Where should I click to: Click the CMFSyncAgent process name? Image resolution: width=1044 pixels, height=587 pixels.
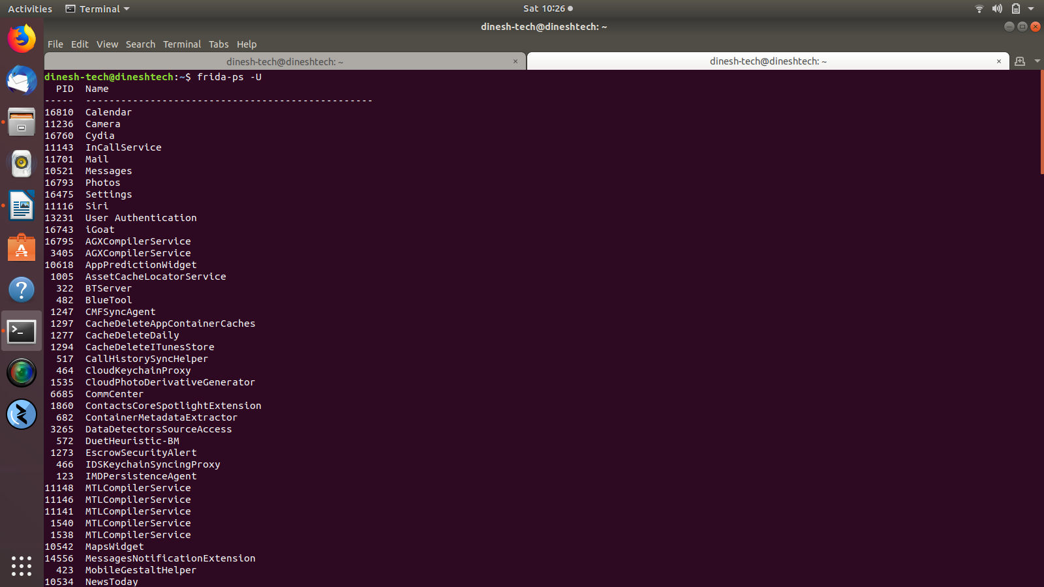click(121, 312)
